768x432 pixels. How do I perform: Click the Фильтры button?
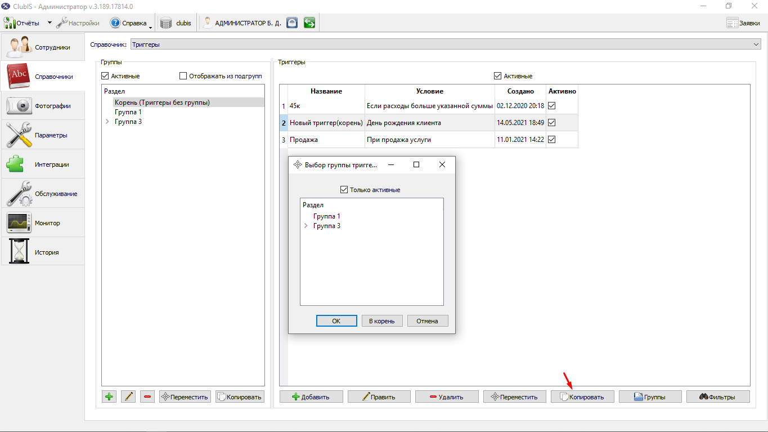[x=718, y=397]
